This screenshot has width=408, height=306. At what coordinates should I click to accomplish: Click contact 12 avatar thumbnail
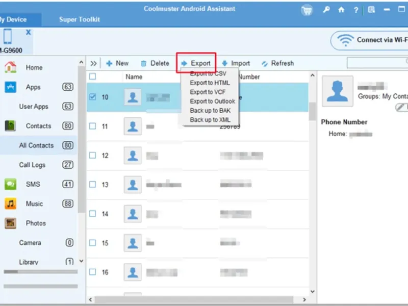click(133, 156)
